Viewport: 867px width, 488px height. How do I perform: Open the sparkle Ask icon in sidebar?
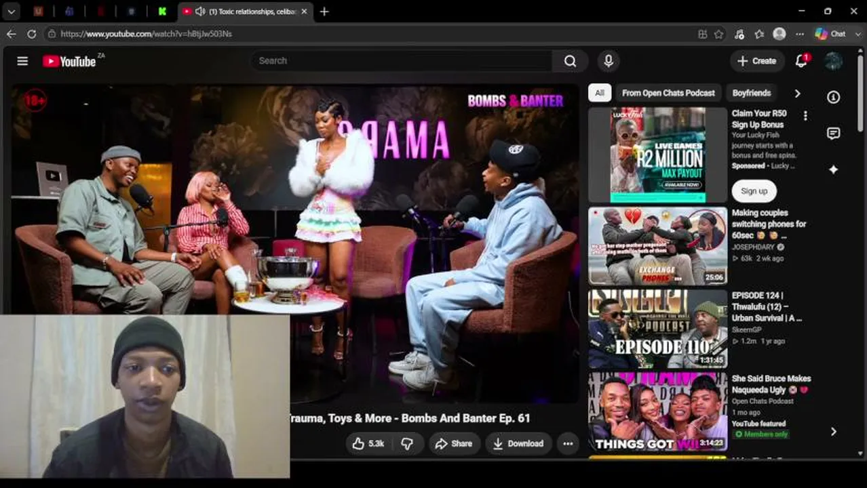833,169
